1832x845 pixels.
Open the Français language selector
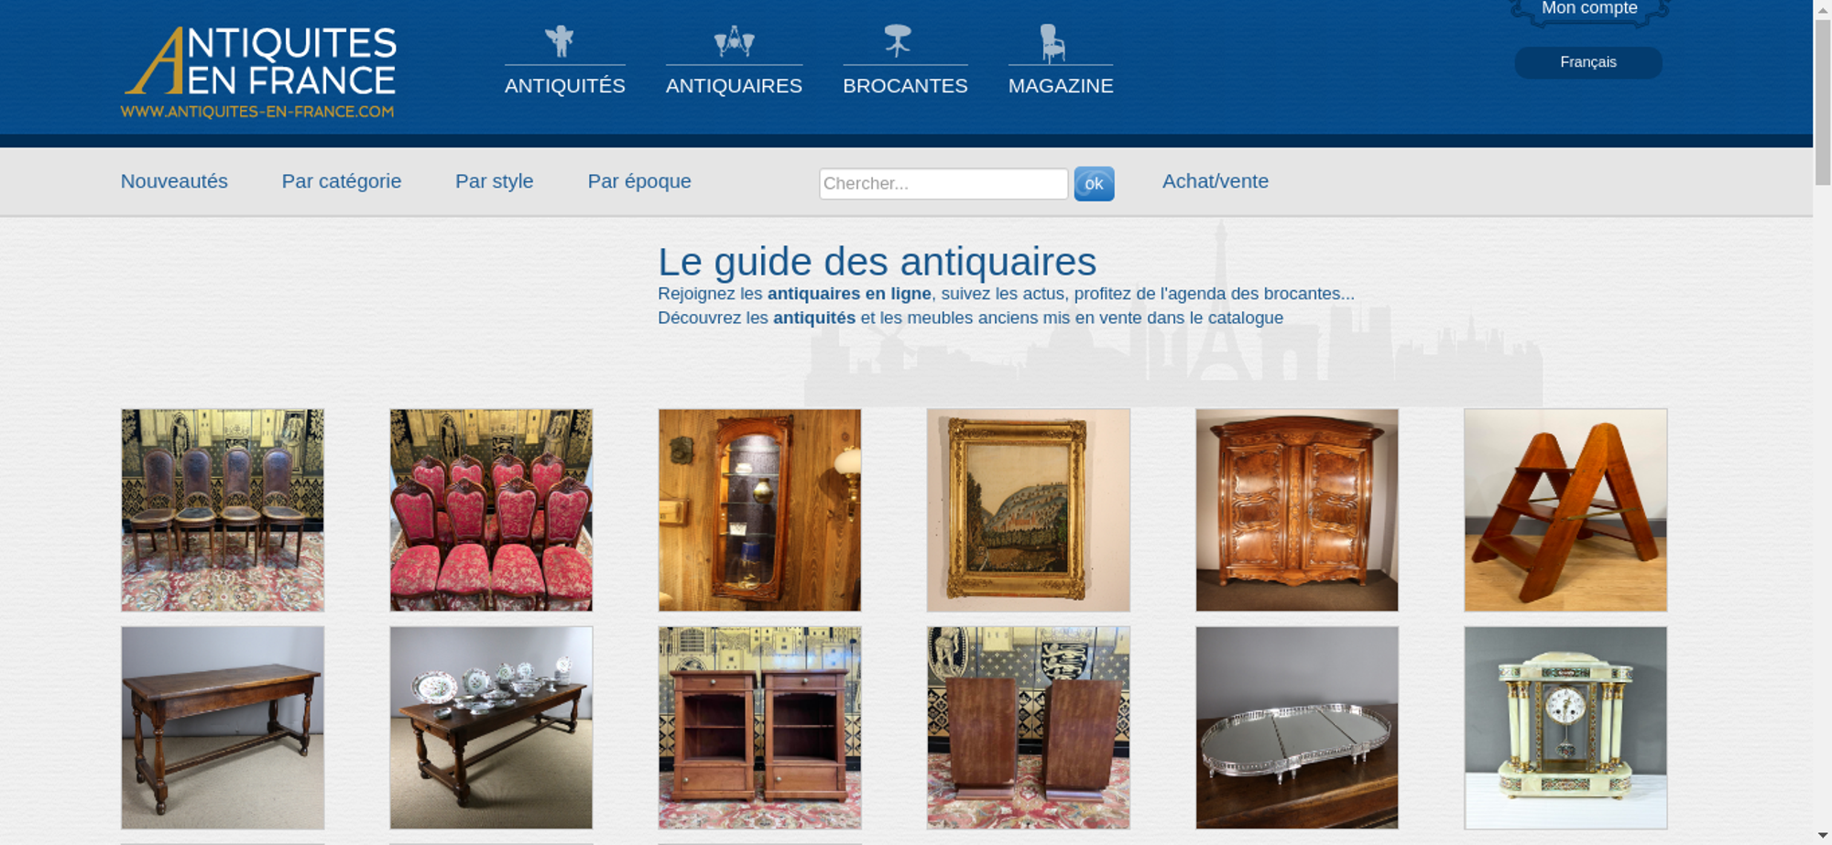1588,62
